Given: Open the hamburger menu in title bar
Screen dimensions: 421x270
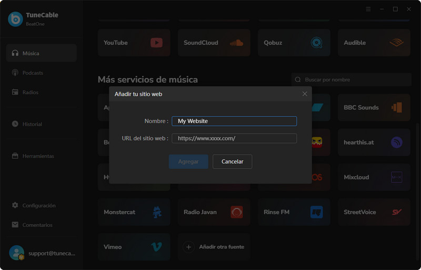Looking at the screenshot, I should pos(368,9).
